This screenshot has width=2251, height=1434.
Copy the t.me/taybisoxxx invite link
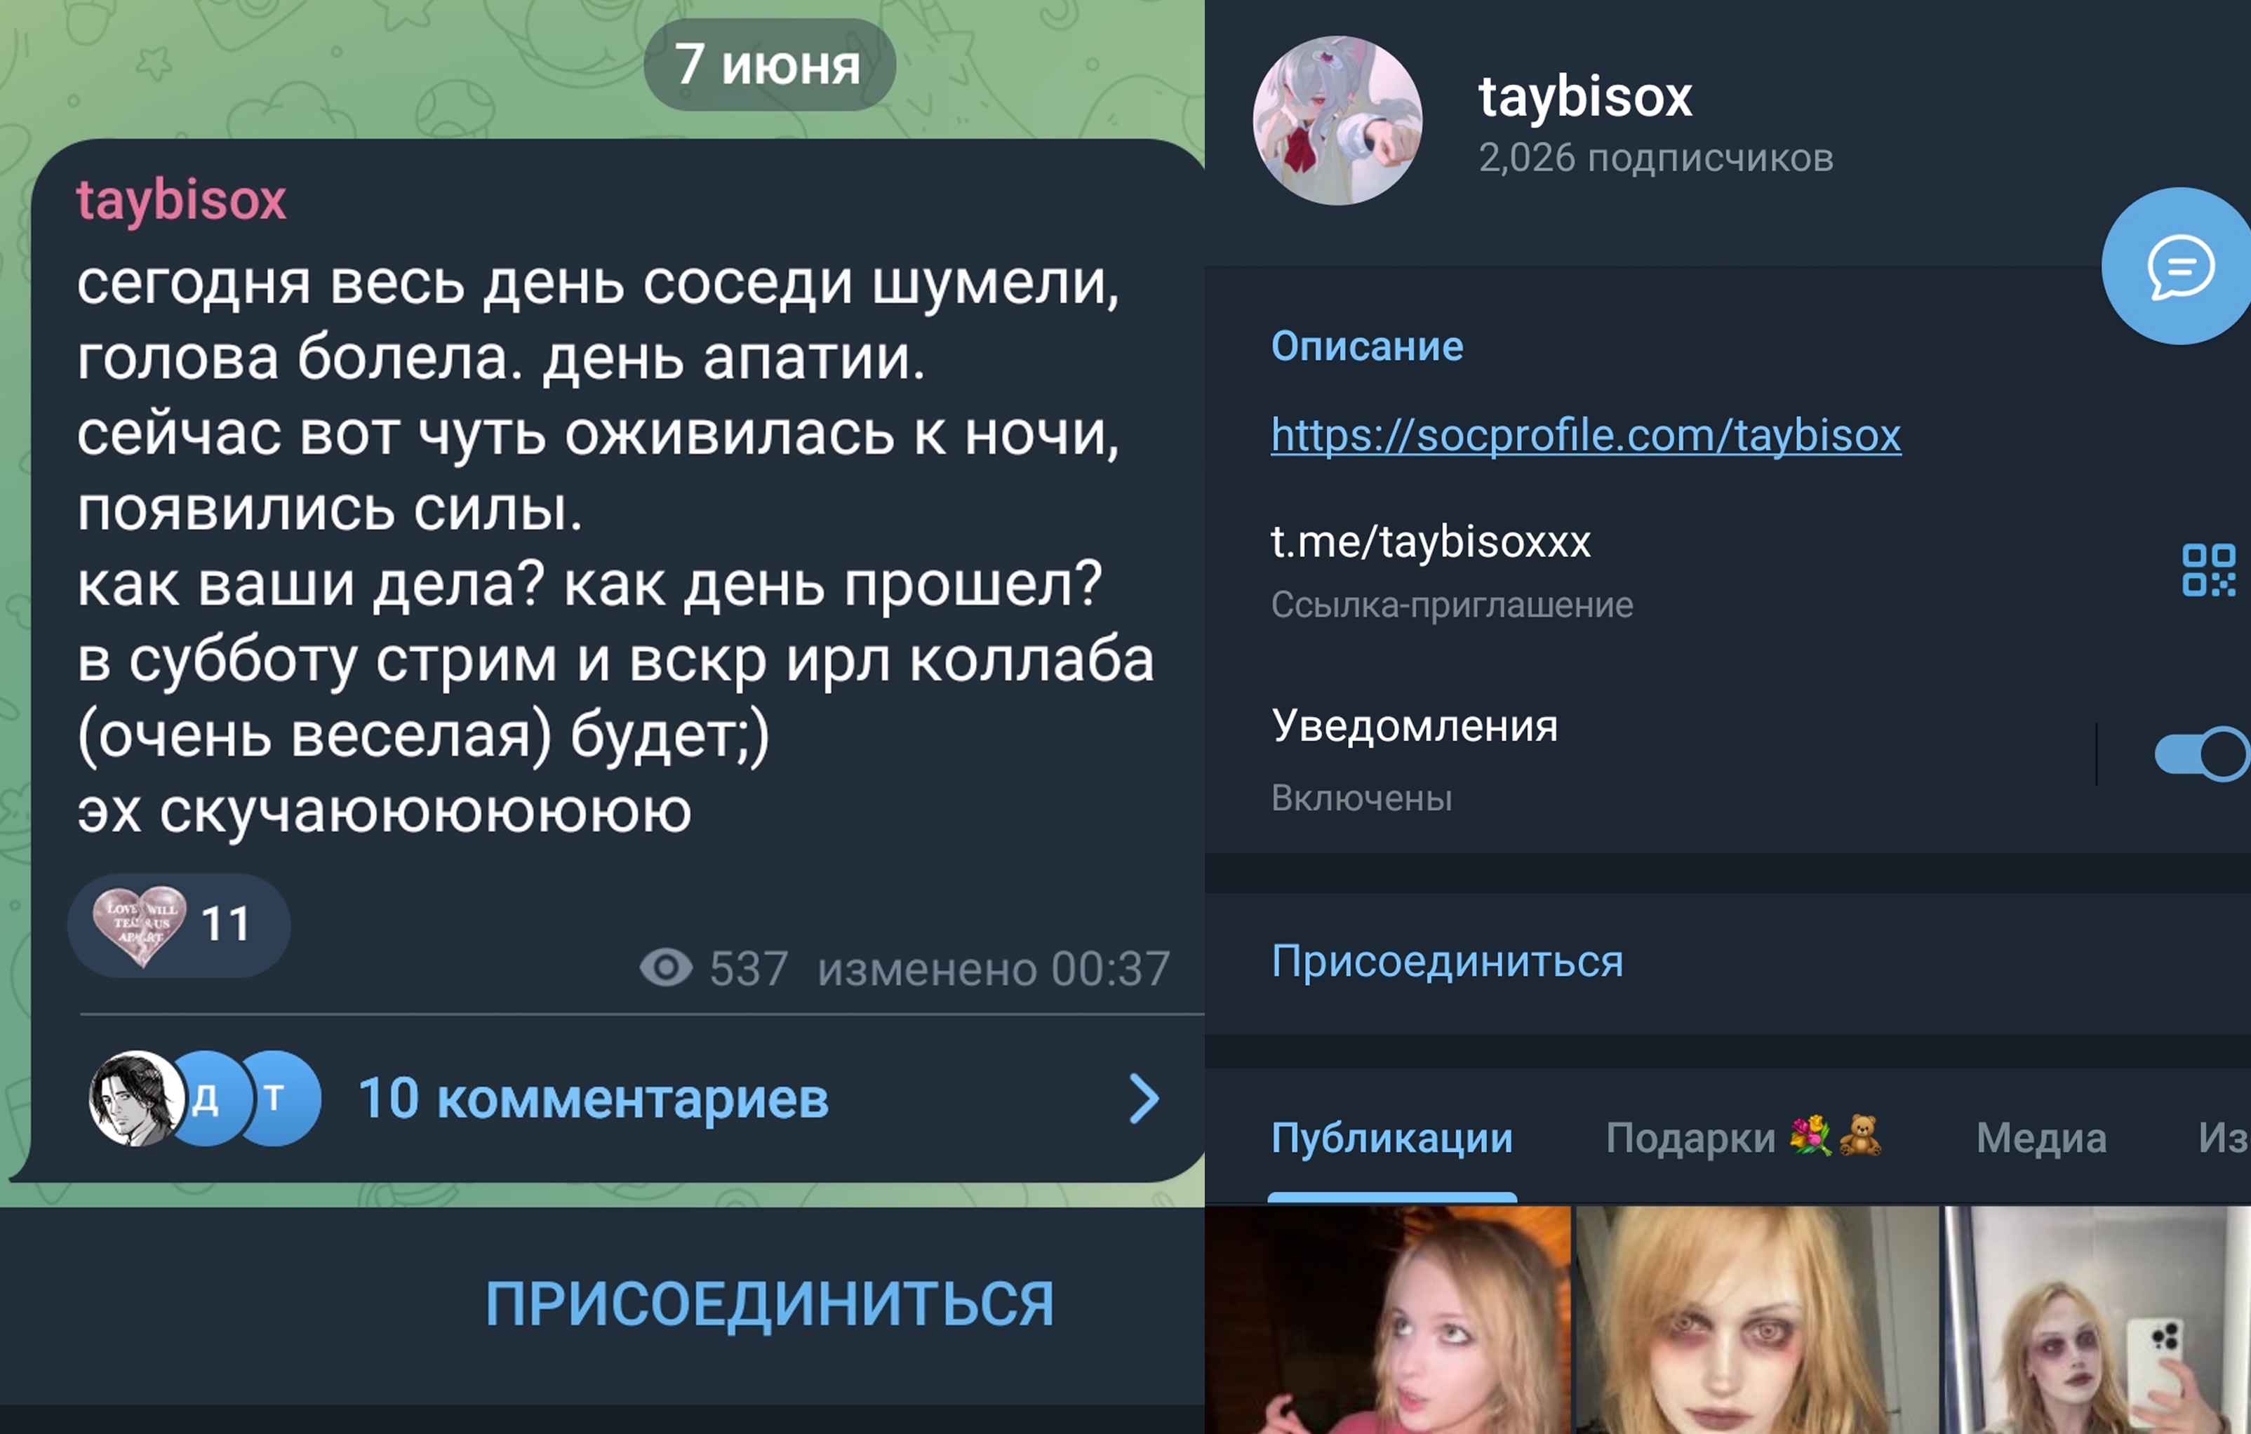tap(1430, 542)
